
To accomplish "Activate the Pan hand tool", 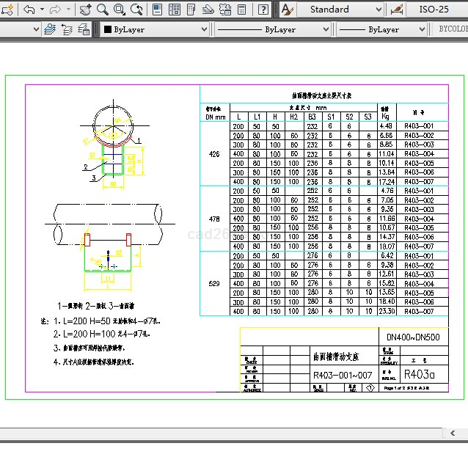I will [x=85, y=10].
